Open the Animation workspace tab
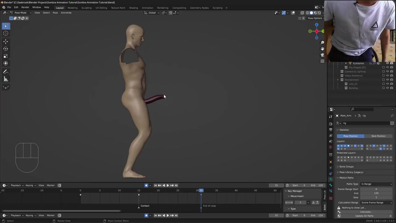This screenshot has width=396, height=223. pos(147,8)
